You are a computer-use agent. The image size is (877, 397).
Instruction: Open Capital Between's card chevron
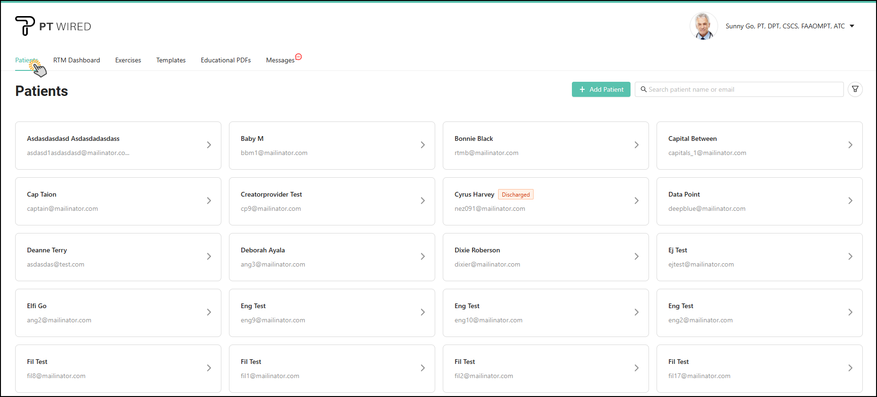click(x=850, y=145)
